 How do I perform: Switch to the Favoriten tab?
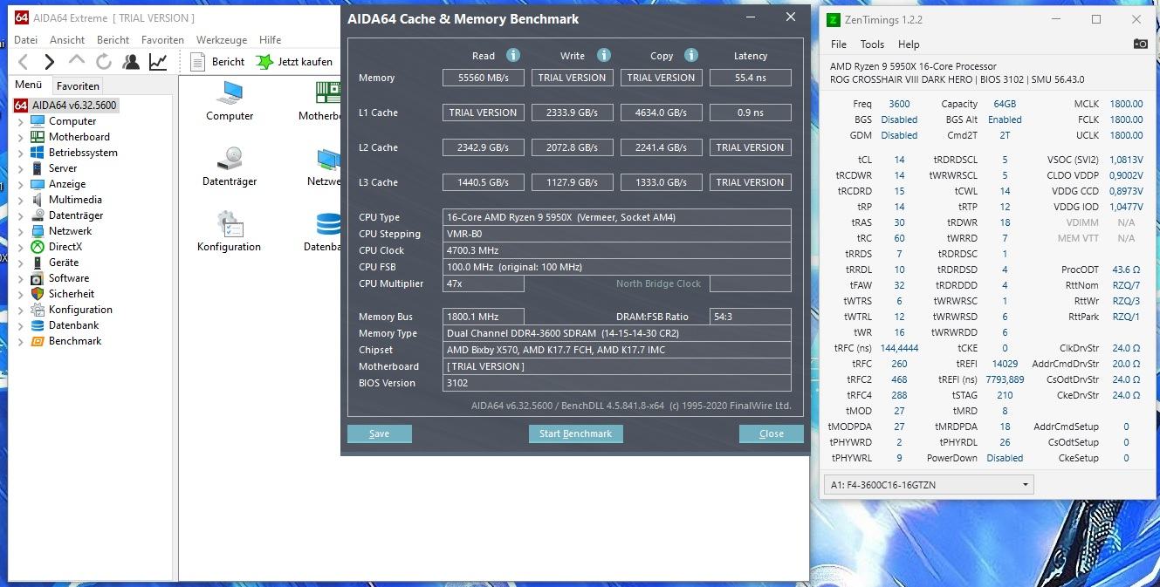point(78,85)
